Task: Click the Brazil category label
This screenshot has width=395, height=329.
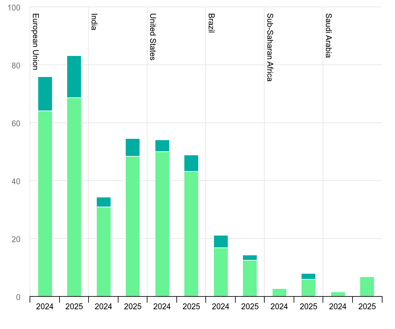Action: point(211,23)
